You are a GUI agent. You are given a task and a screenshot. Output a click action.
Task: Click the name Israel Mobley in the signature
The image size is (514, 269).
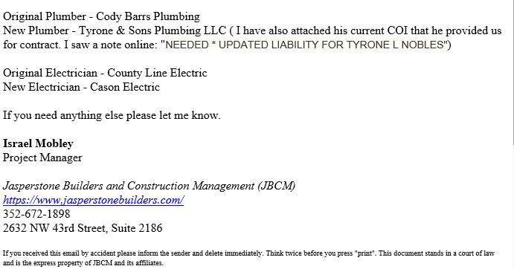pos(38,143)
